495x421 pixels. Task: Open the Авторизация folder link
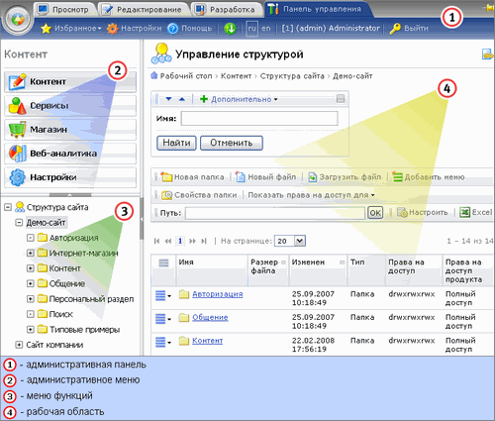pos(218,294)
